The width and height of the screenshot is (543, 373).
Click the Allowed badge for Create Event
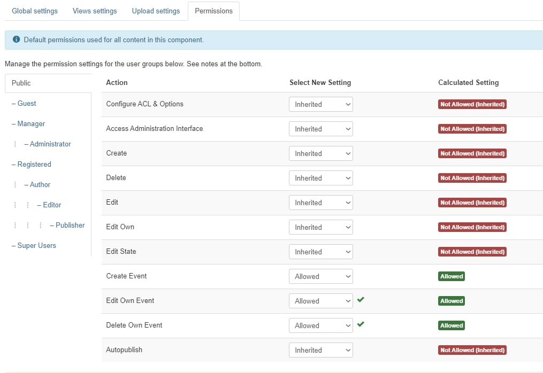451,276
